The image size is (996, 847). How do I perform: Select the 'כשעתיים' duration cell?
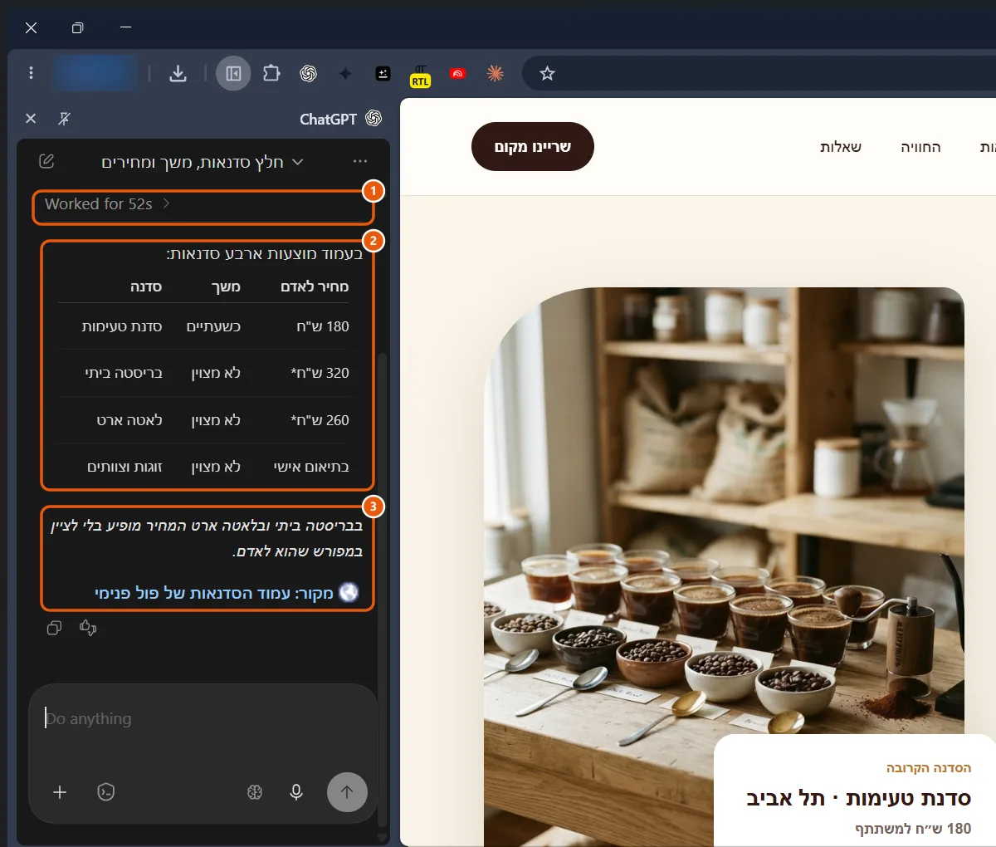213,326
